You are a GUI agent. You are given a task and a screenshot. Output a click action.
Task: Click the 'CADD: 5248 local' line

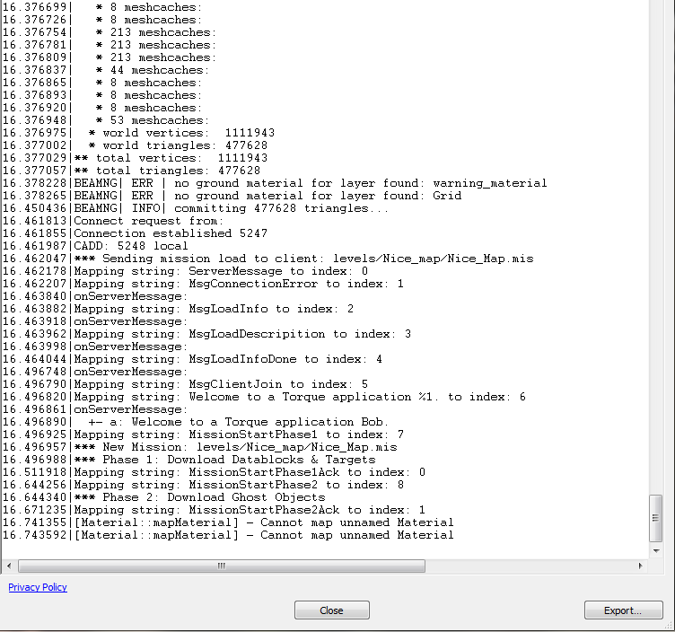click(95, 246)
